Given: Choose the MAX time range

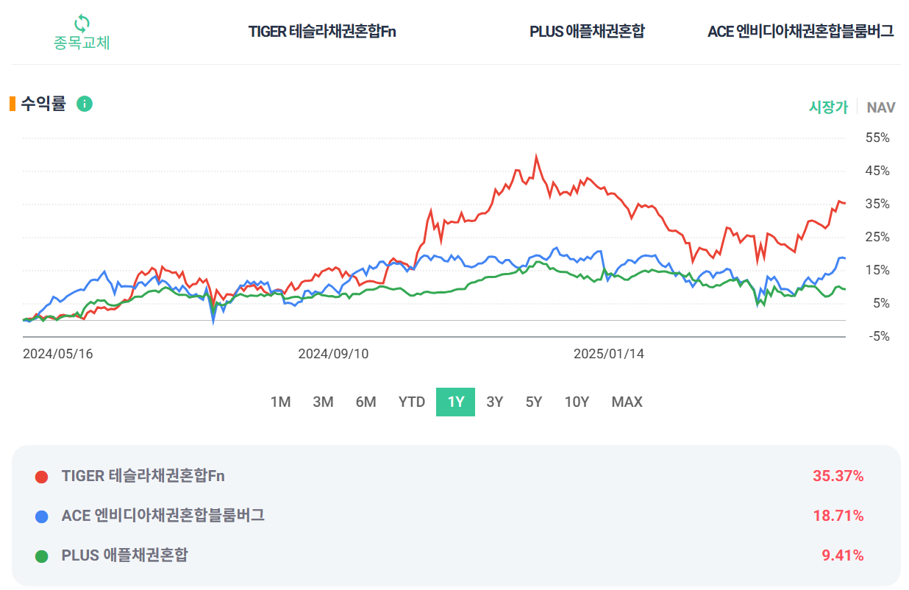Looking at the screenshot, I should 626,402.
